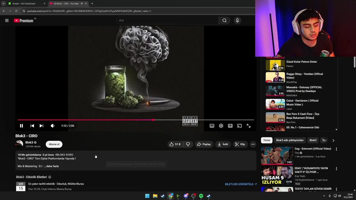
Task: Open File Explorer from the taskbar
Action: click(155, 196)
